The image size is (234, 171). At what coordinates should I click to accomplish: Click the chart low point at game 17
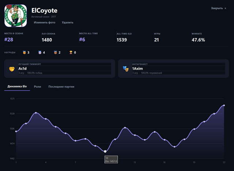(174, 147)
